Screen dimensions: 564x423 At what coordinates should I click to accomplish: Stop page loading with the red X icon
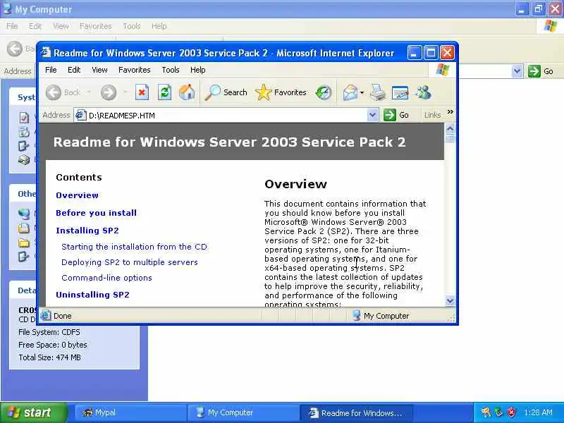[x=142, y=92]
